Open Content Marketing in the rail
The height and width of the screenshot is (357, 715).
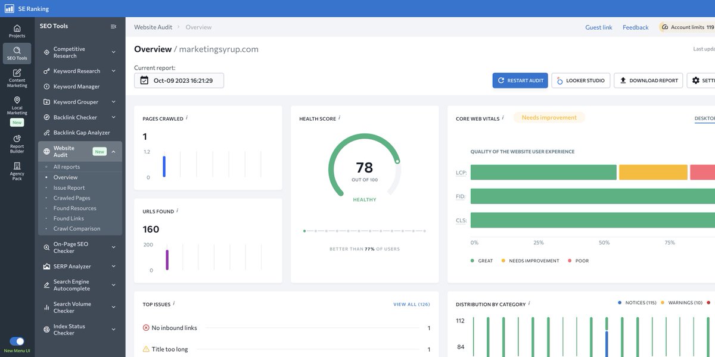coord(17,78)
